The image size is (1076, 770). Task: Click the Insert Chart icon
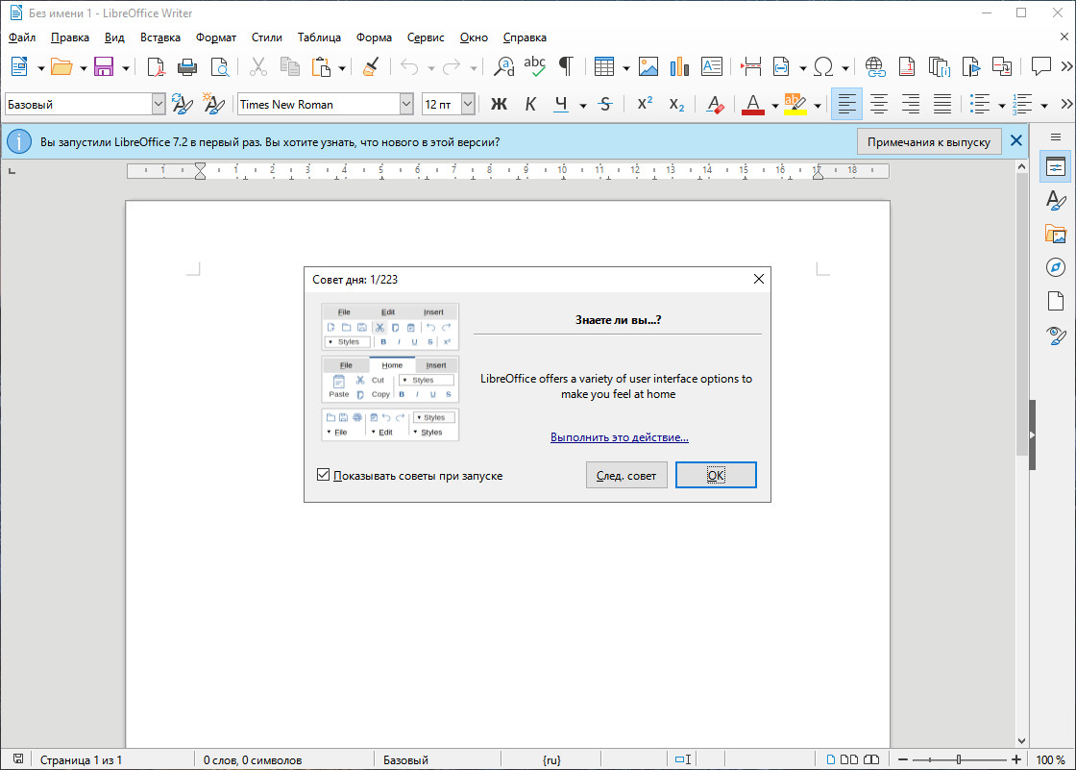coord(680,66)
